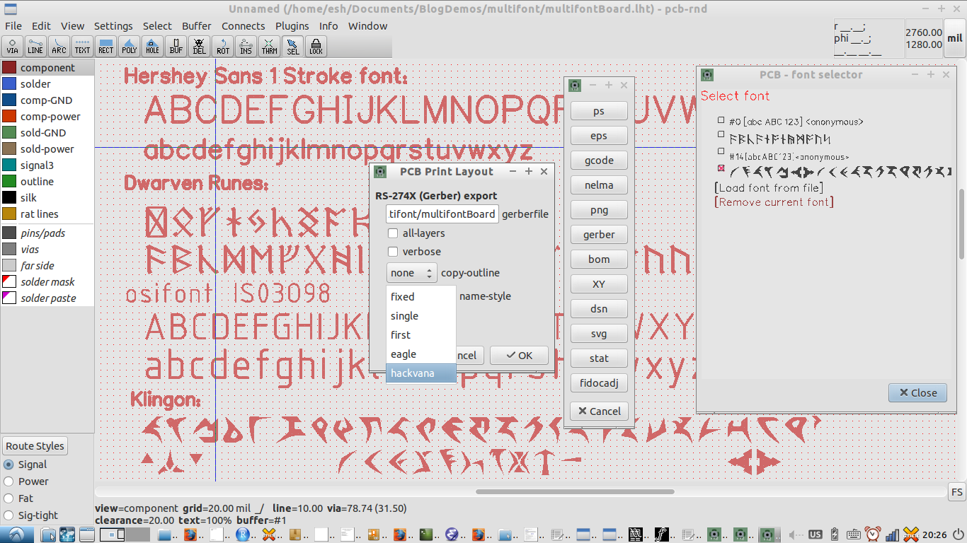The width and height of the screenshot is (967, 543).
Task: Select the ARC tool
Action: point(59,47)
